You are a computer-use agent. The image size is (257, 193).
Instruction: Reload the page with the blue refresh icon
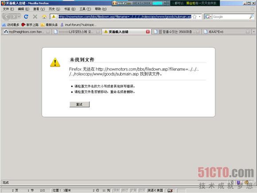pyautogui.click(x=26, y=16)
